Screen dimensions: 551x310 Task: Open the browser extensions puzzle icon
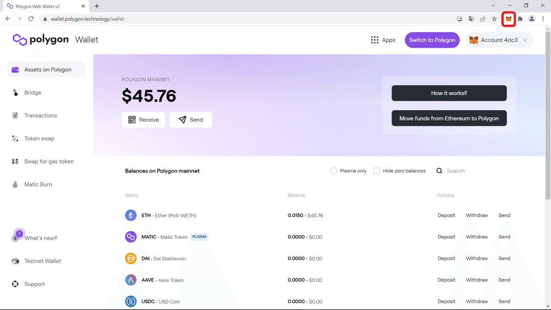(x=520, y=19)
